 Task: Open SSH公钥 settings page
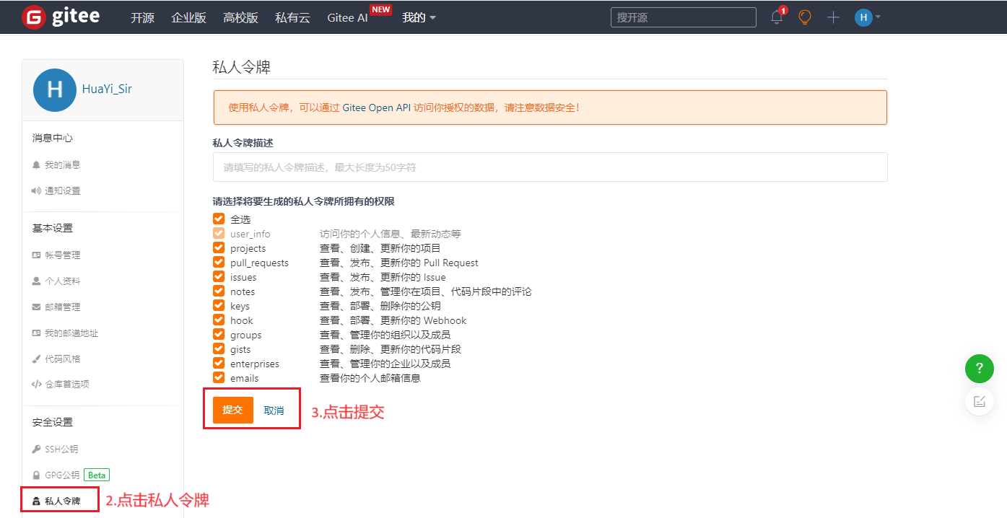click(61, 449)
